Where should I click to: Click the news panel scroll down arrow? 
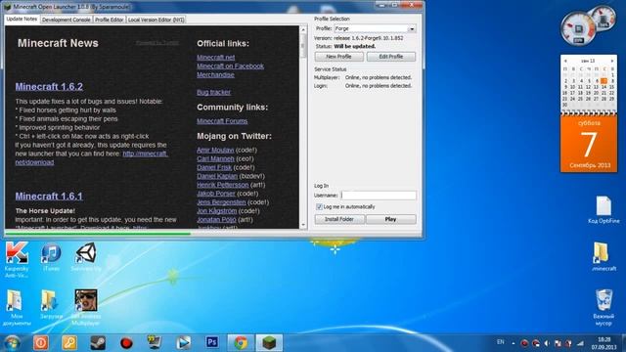tap(303, 225)
